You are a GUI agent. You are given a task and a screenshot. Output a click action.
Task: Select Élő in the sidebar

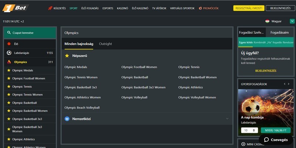click(30, 44)
